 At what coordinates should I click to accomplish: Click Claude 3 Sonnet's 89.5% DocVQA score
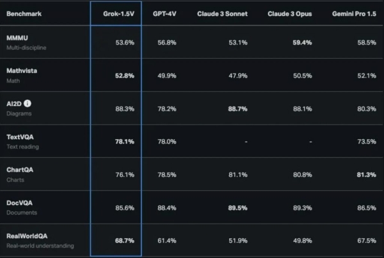tap(238, 208)
